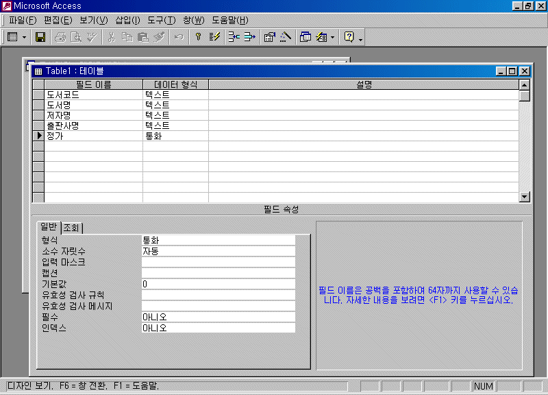Click the 인덱스 property field showing 아니오
The width and height of the screenshot is (548, 395).
(219, 328)
